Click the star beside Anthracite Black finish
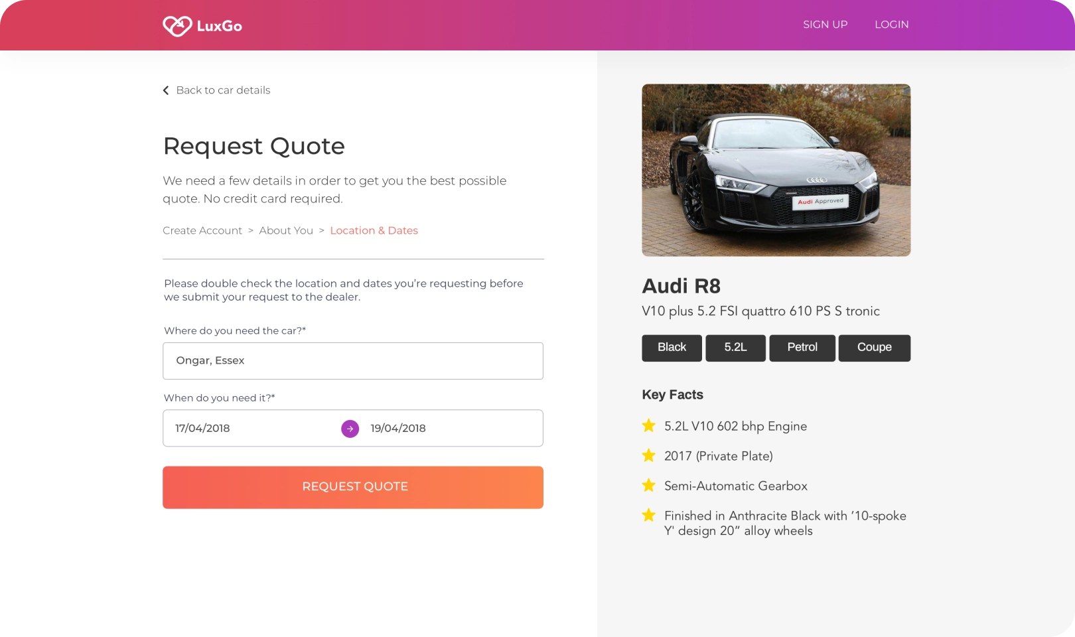The width and height of the screenshot is (1075, 637). click(x=649, y=516)
